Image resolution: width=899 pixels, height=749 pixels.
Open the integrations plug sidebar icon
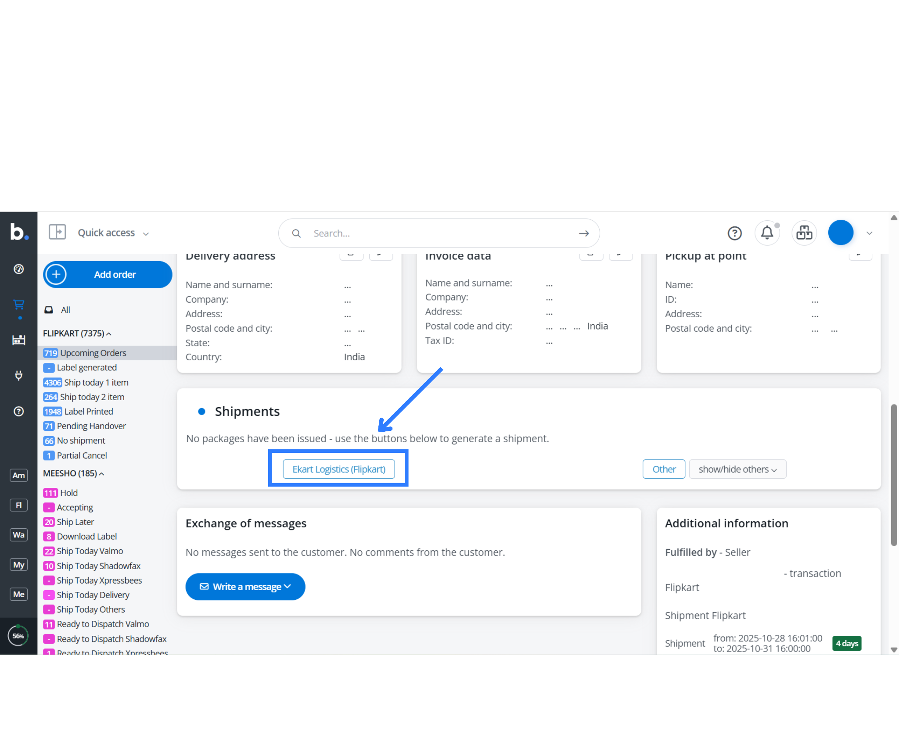coord(18,376)
